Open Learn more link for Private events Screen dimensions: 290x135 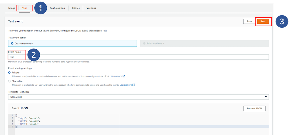(x=115, y=76)
